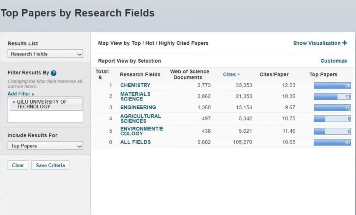This screenshot has height=215, width=356.
Task: Click the plus icon beside Show Visualization
Action: pos(345,43)
